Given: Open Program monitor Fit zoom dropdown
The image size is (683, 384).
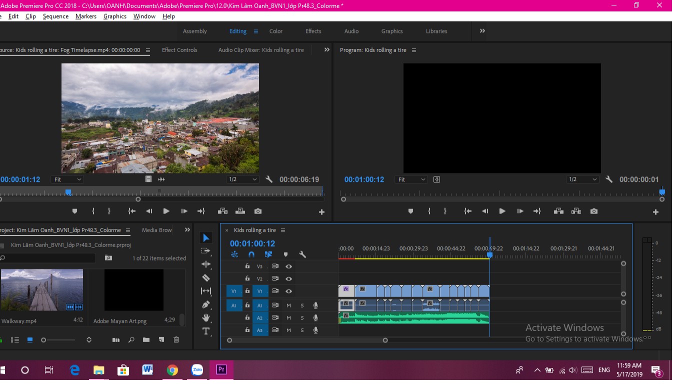Looking at the screenshot, I should [411, 179].
